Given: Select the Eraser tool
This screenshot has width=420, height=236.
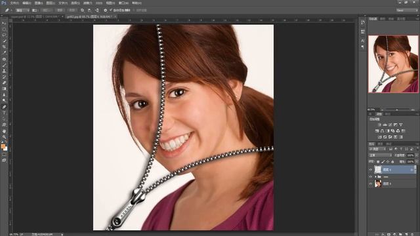Looking at the screenshot, I should click(x=4, y=83).
